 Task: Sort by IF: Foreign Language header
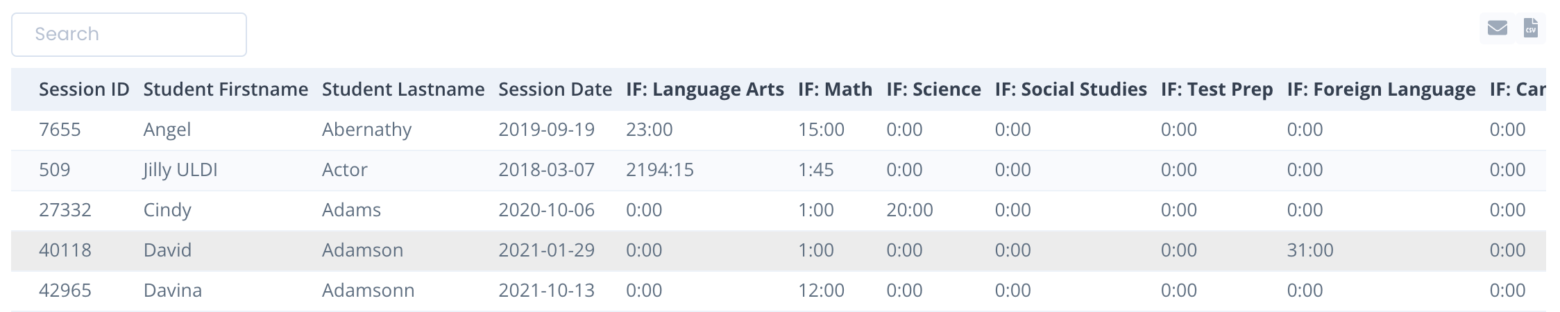click(1381, 89)
